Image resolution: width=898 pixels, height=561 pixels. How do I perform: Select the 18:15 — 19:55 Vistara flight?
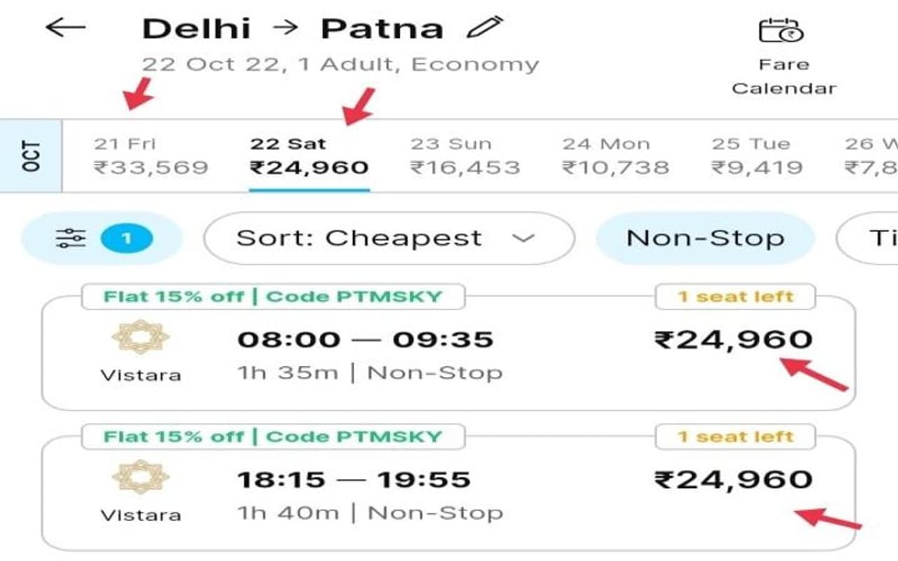point(449,494)
